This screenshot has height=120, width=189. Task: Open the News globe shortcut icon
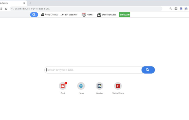(x=81, y=86)
